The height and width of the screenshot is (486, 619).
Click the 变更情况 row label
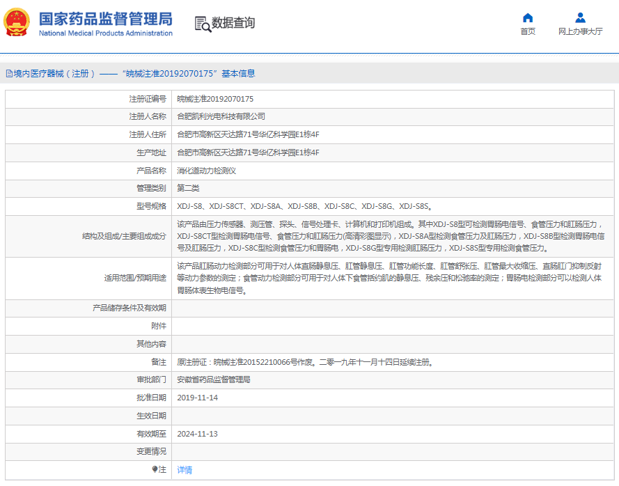[151, 451]
